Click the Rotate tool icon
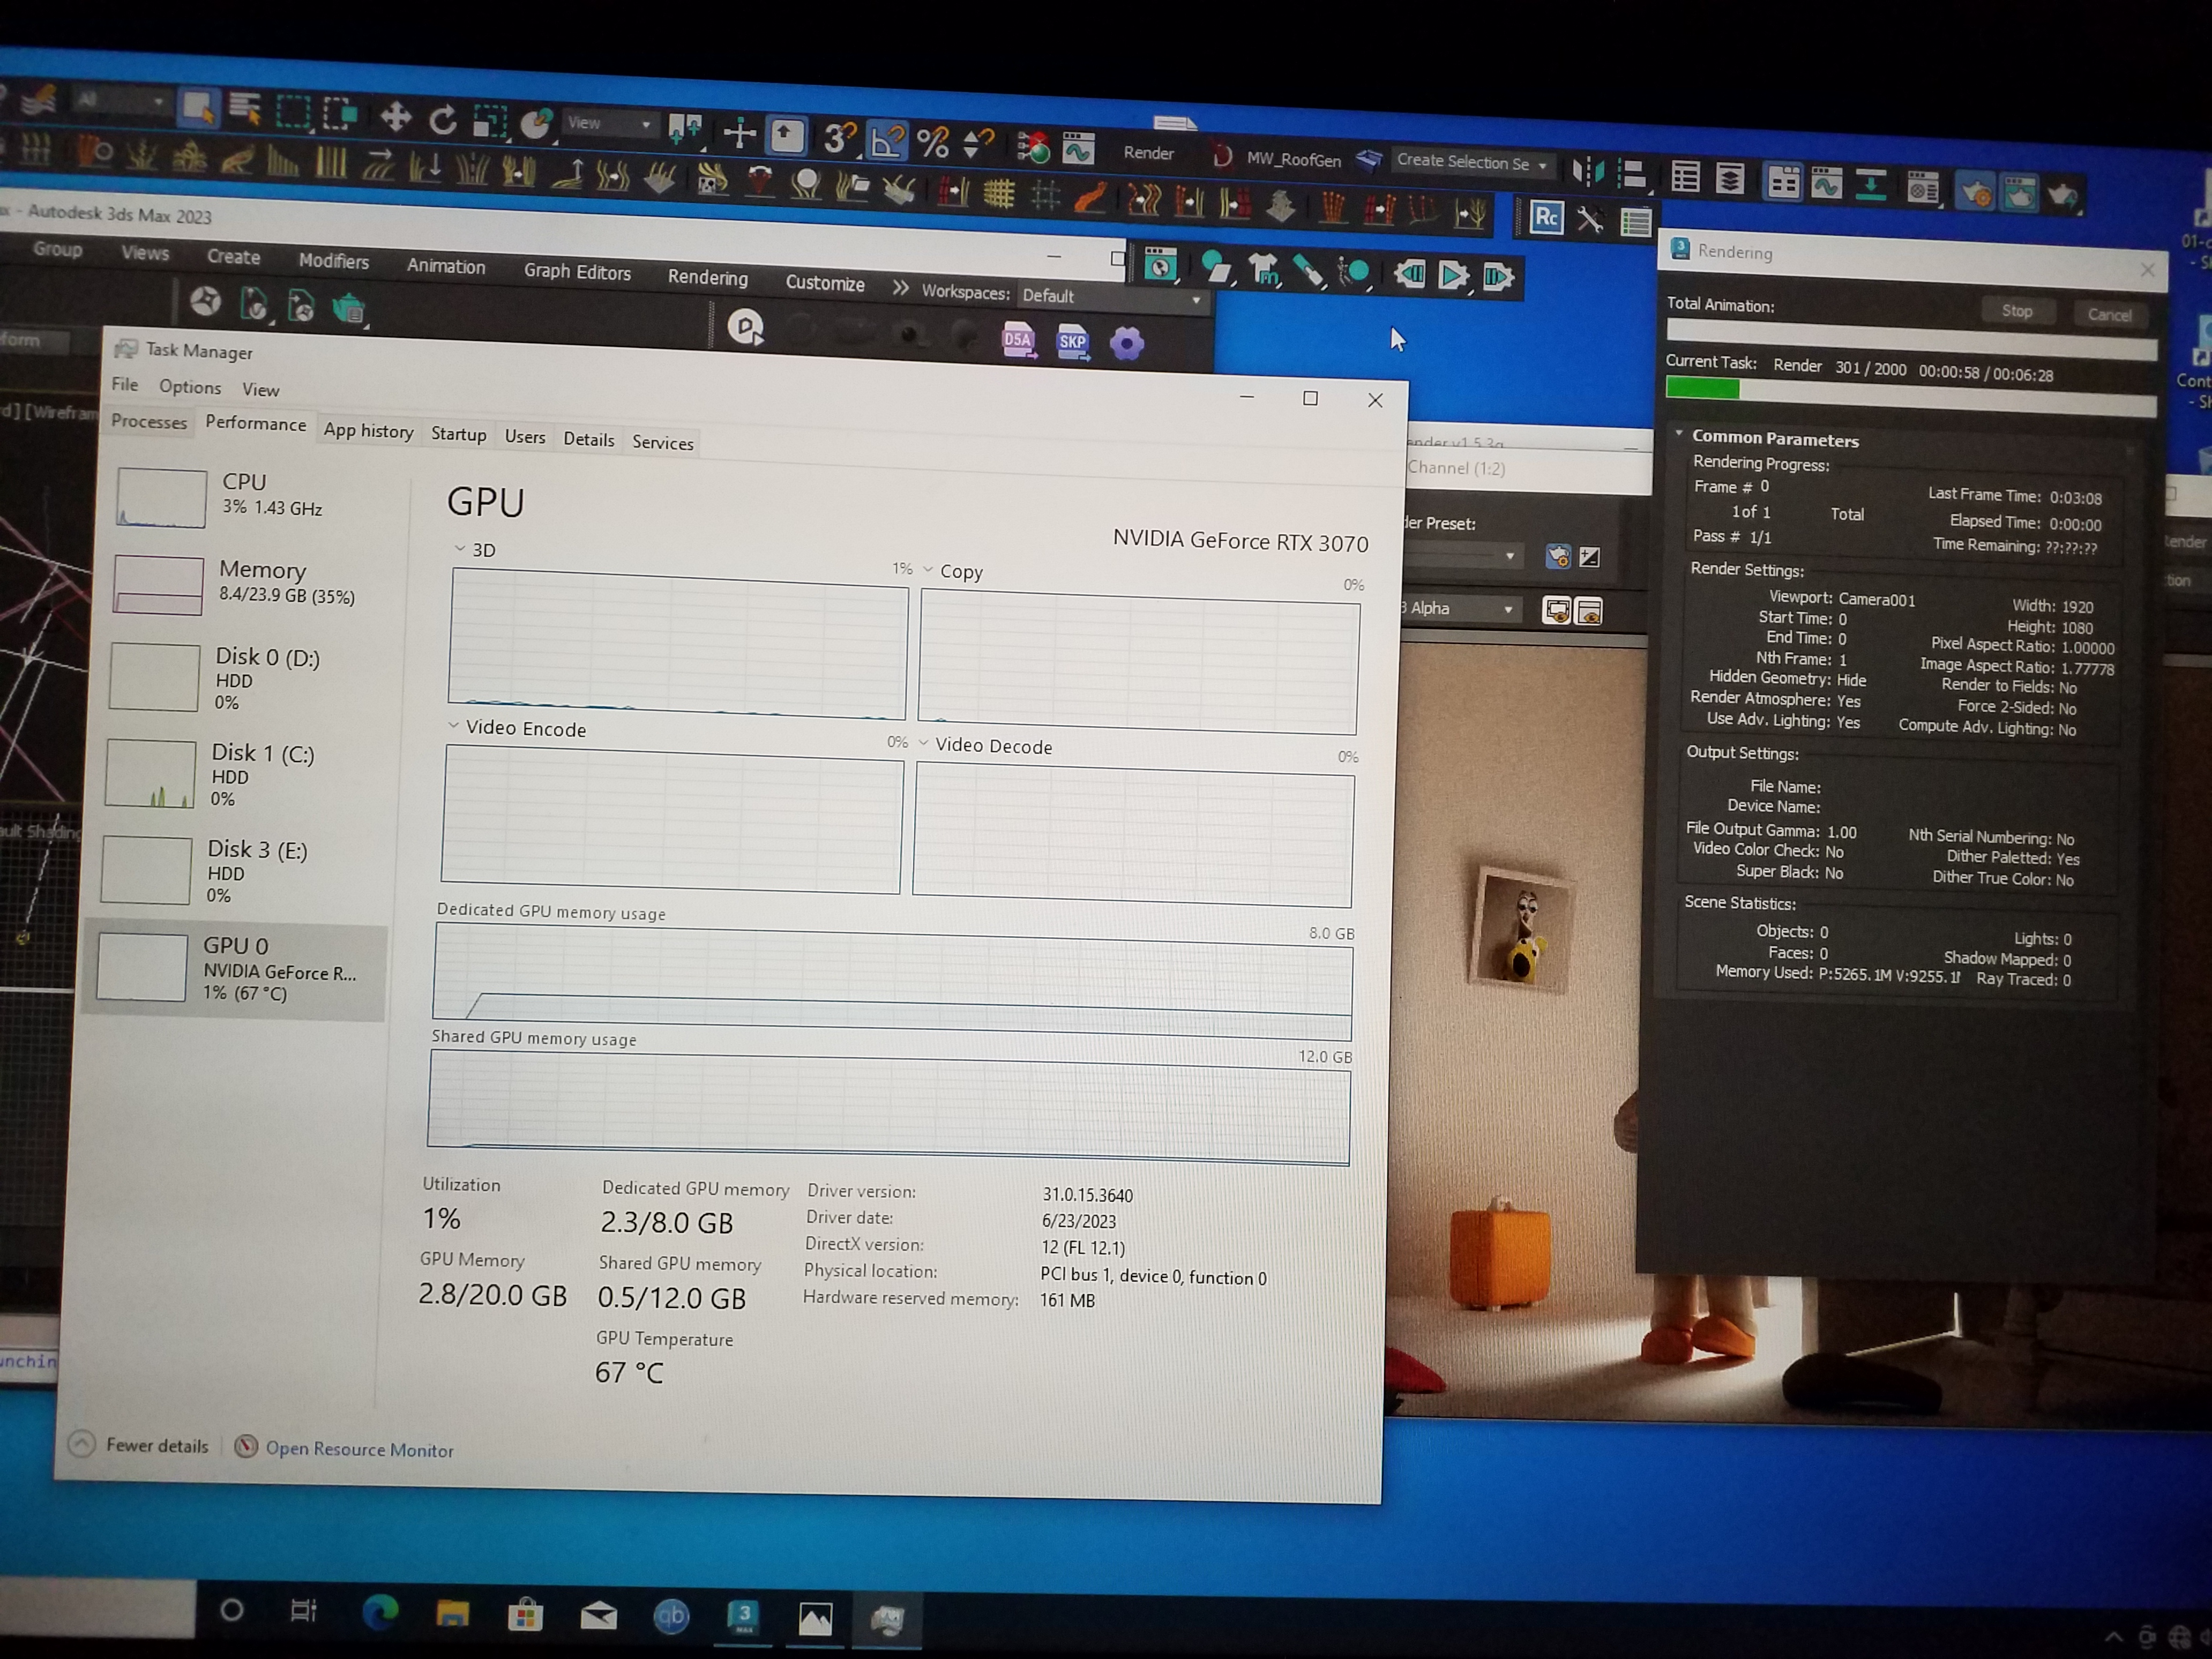The image size is (2212, 1659). point(442,120)
